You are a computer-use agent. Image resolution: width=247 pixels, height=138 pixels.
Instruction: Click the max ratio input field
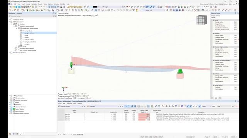pos(223,107)
